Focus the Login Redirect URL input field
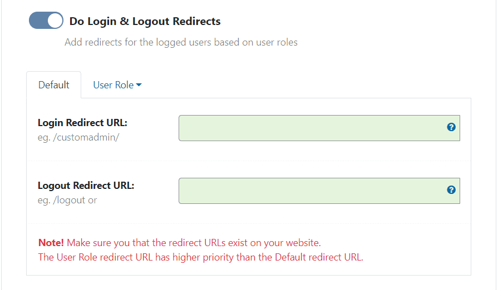The image size is (498, 290). click(x=312, y=128)
